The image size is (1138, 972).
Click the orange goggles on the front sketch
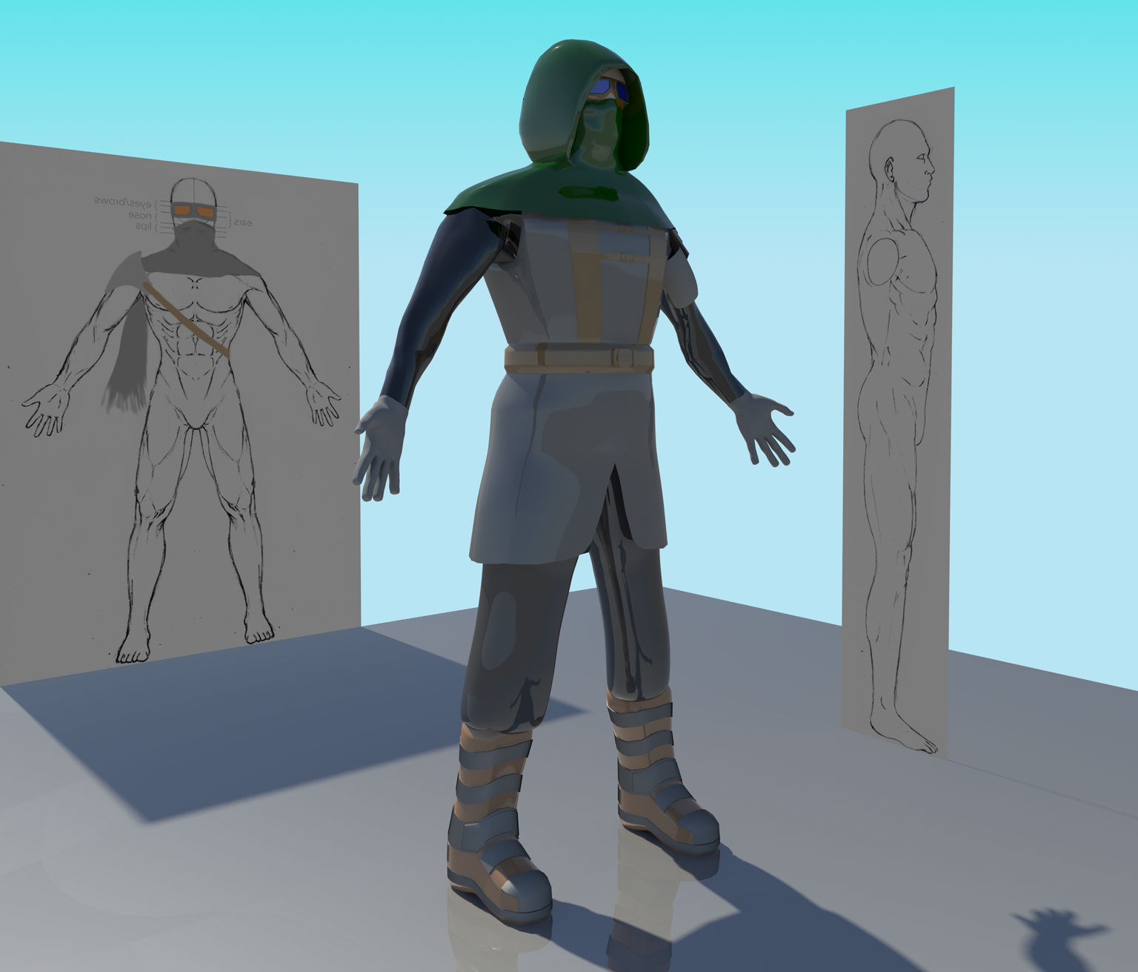[x=193, y=211]
